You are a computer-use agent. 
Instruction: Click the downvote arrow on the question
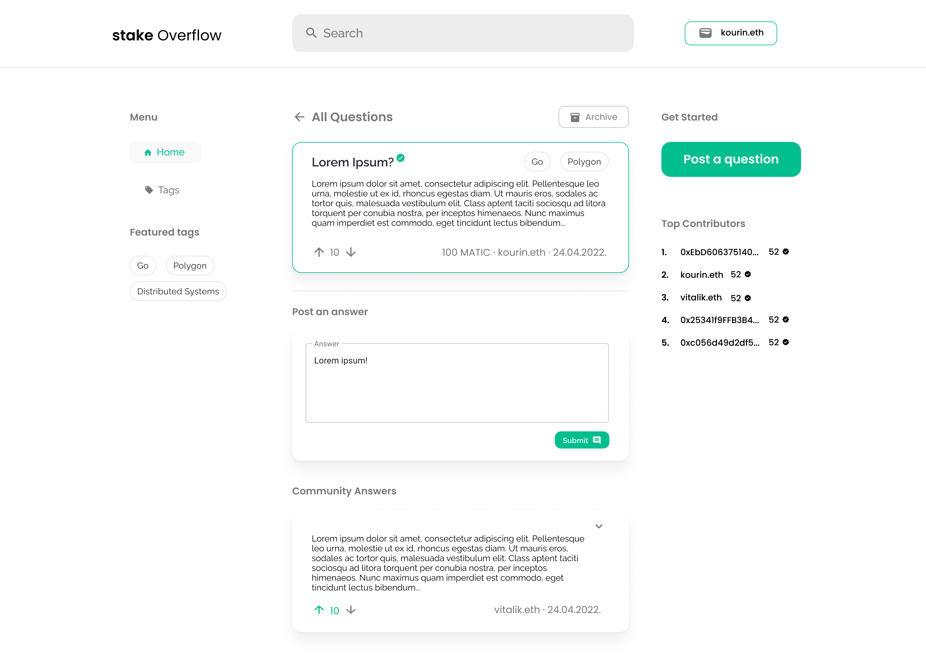coord(351,252)
